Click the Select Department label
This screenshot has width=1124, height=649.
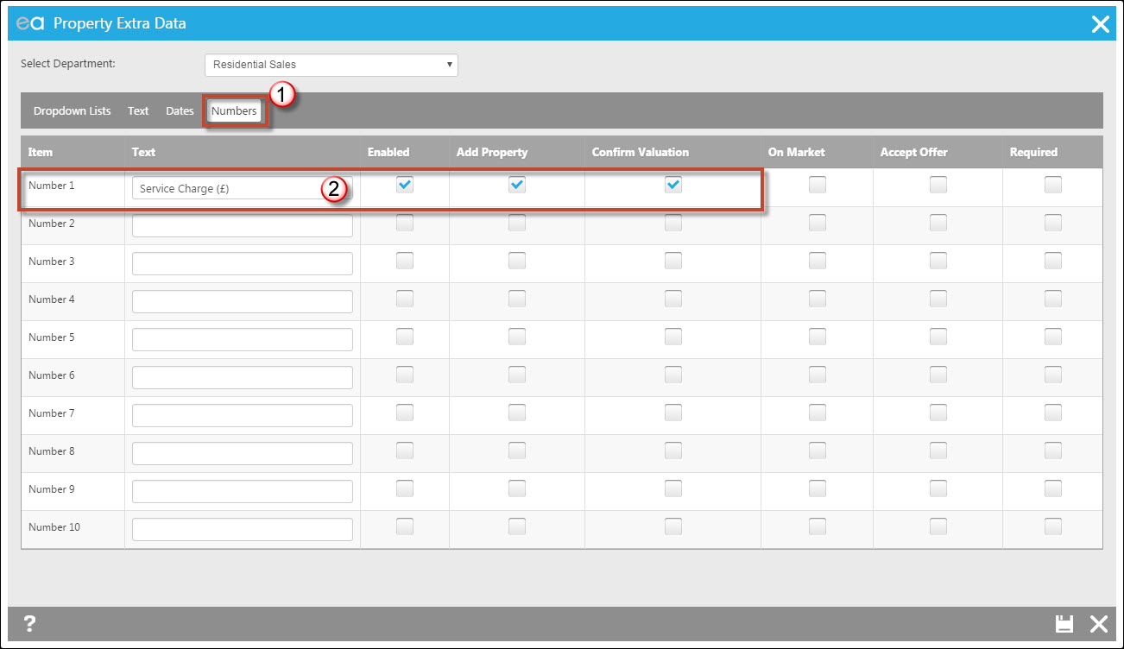click(68, 64)
